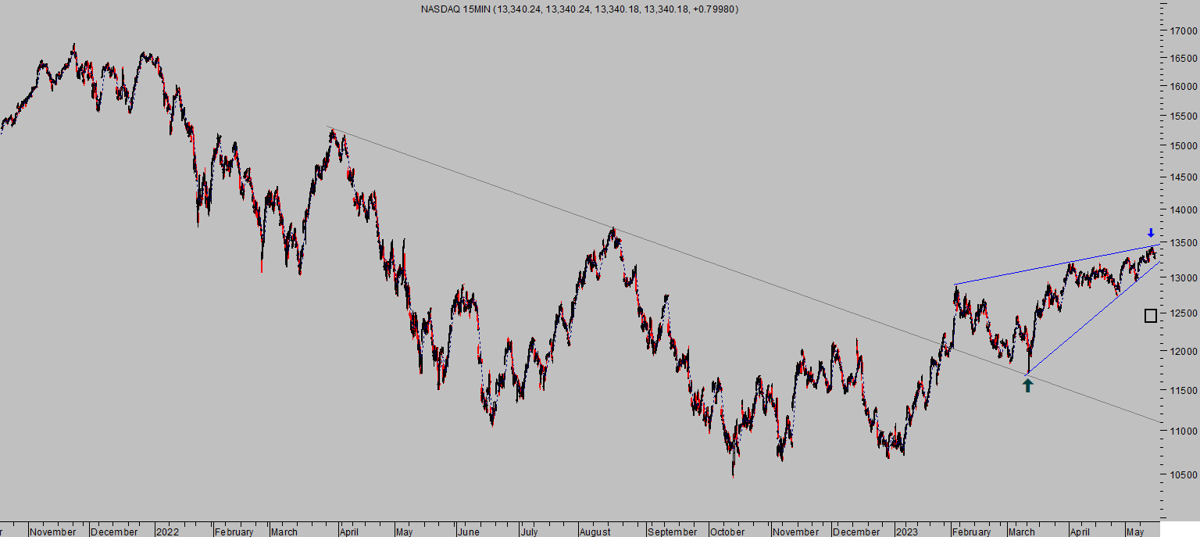Select the August label on time axis
Image resolution: width=1200 pixels, height=537 pixels.
595,532
